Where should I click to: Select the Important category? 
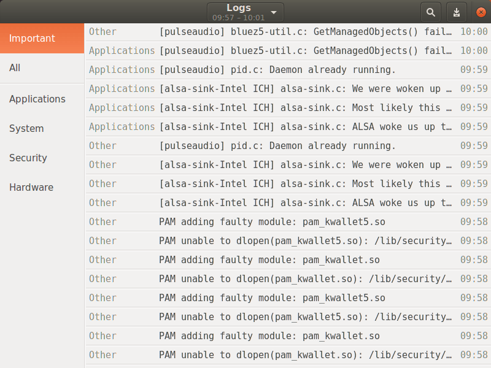42,38
